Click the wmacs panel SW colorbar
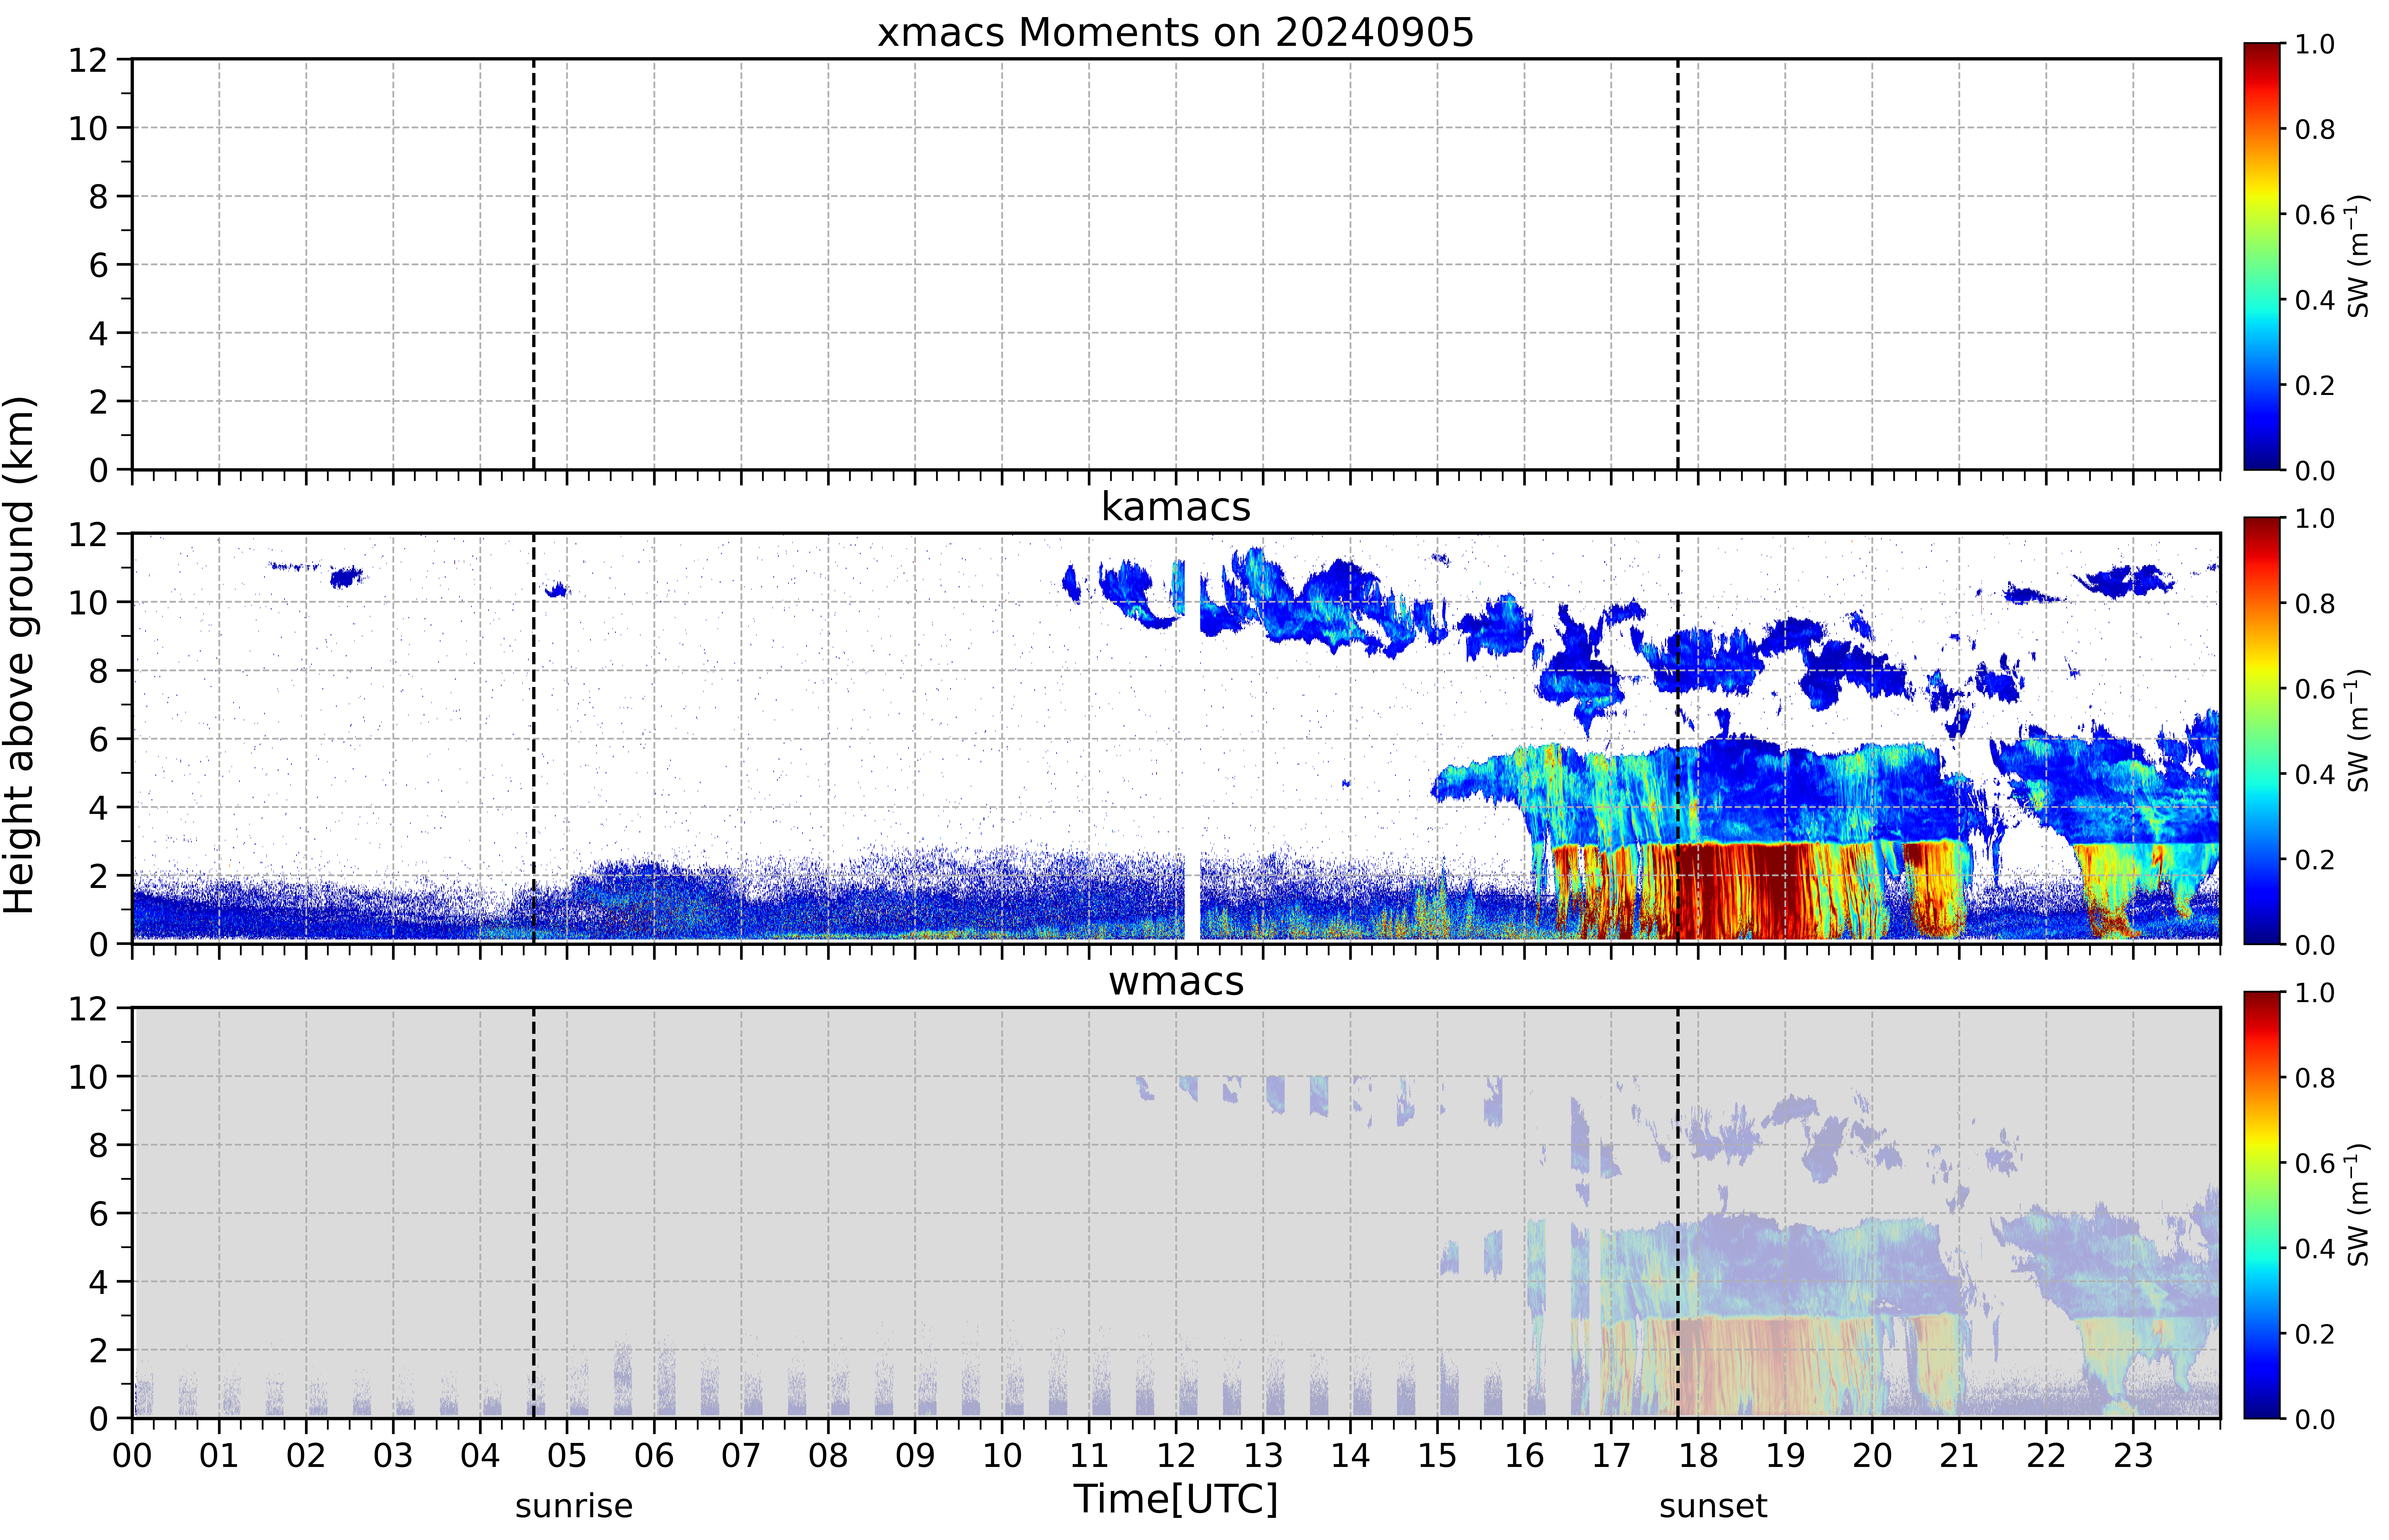 click(x=2262, y=1205)
